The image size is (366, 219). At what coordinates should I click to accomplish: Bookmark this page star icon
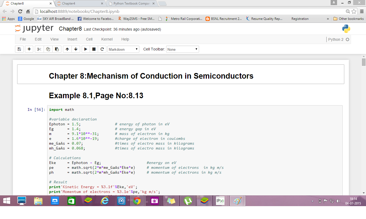click(x=354, y=11)
